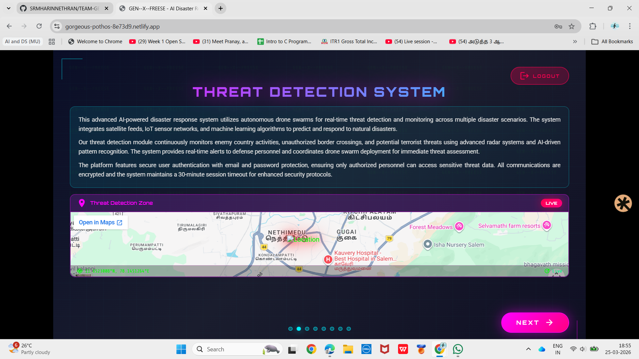The width and height of the screenshot is (639, 359).
Task: Click the Selvamathi farm resorts pin
Action: pos(546,225)
